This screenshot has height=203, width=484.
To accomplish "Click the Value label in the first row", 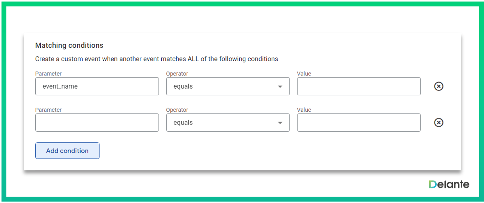I will (304, 74).
